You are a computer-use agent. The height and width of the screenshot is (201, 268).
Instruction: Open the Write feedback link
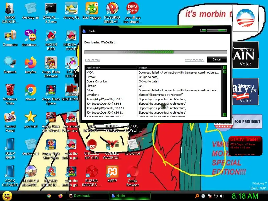click(x=195, y=60)
